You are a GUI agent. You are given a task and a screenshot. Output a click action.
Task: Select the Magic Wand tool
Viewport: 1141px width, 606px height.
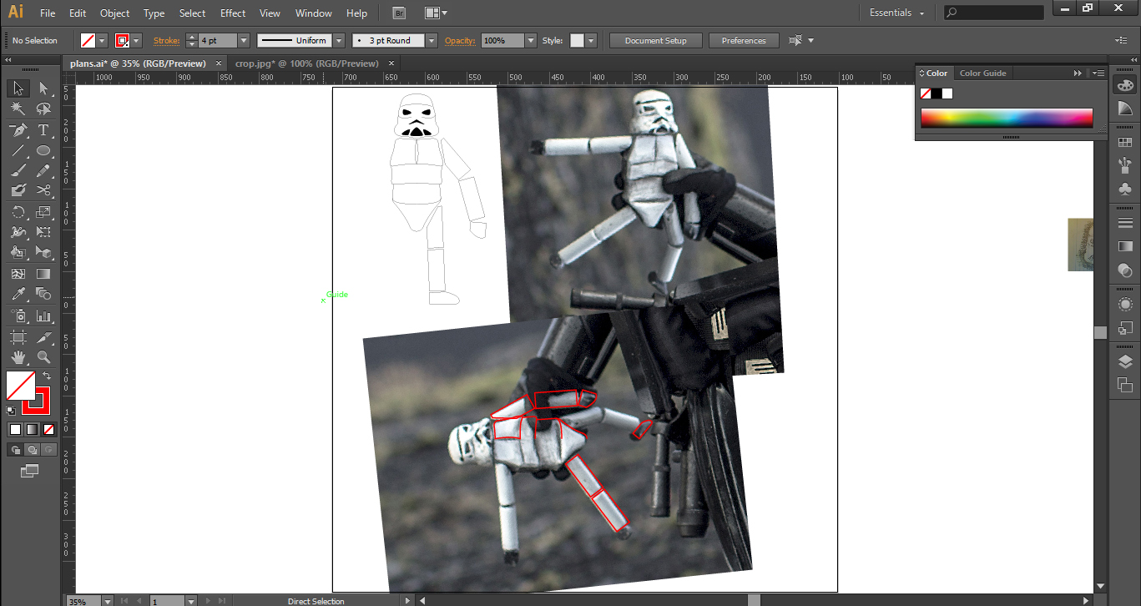(18, 109)
